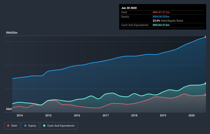Click the RM0 y-axis label
210x134 pixels.
[9, 109]
